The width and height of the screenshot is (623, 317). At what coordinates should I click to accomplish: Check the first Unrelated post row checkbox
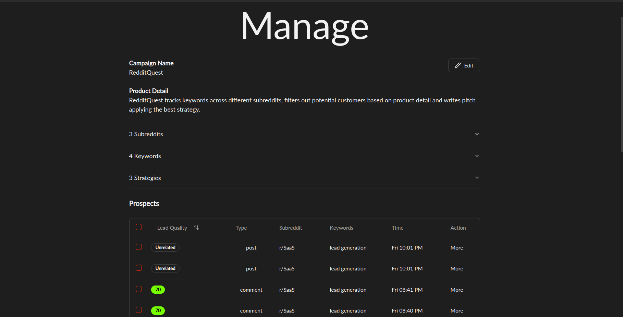(139, 247)
